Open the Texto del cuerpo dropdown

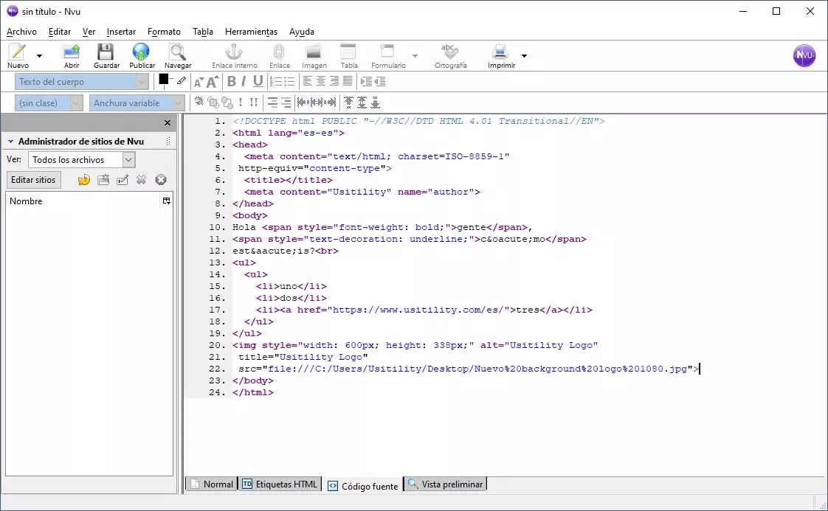81,82
